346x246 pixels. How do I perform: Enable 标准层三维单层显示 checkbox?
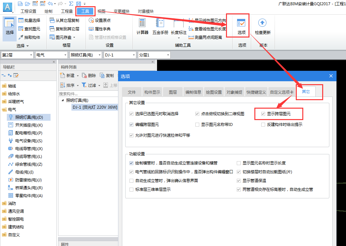131,190
